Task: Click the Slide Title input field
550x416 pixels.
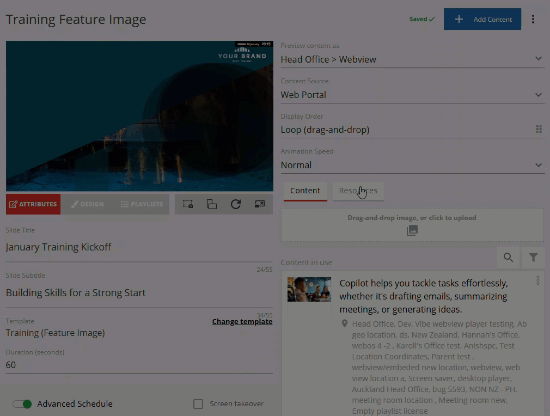Action: (139, 247)
